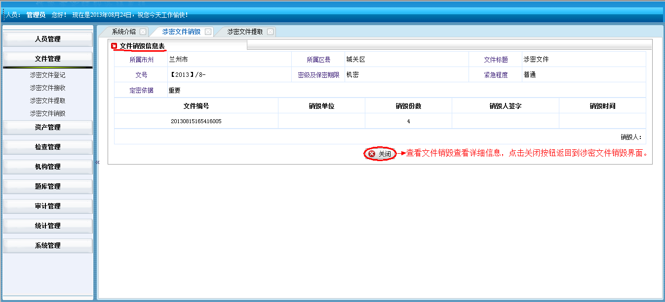Click the 文件标题 field label

(496, 60)
